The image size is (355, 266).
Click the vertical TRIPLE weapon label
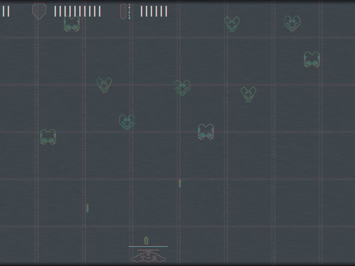(x=130, y=12)
